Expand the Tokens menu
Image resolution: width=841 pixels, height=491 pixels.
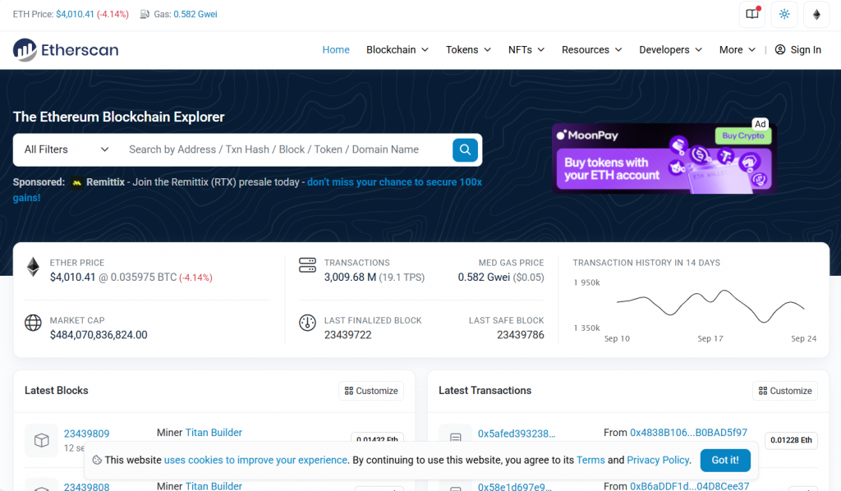pos(468,50)
